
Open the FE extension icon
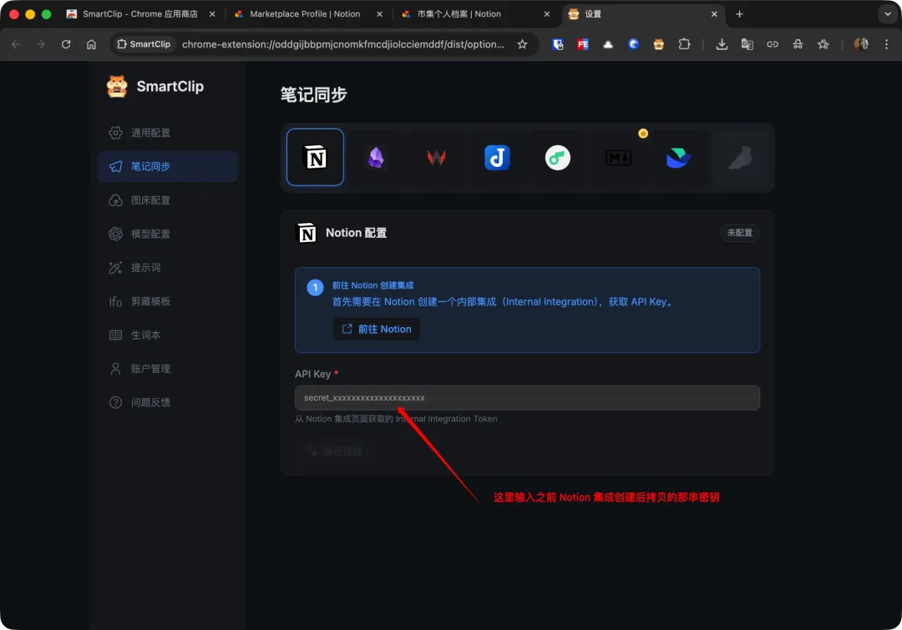583,44
